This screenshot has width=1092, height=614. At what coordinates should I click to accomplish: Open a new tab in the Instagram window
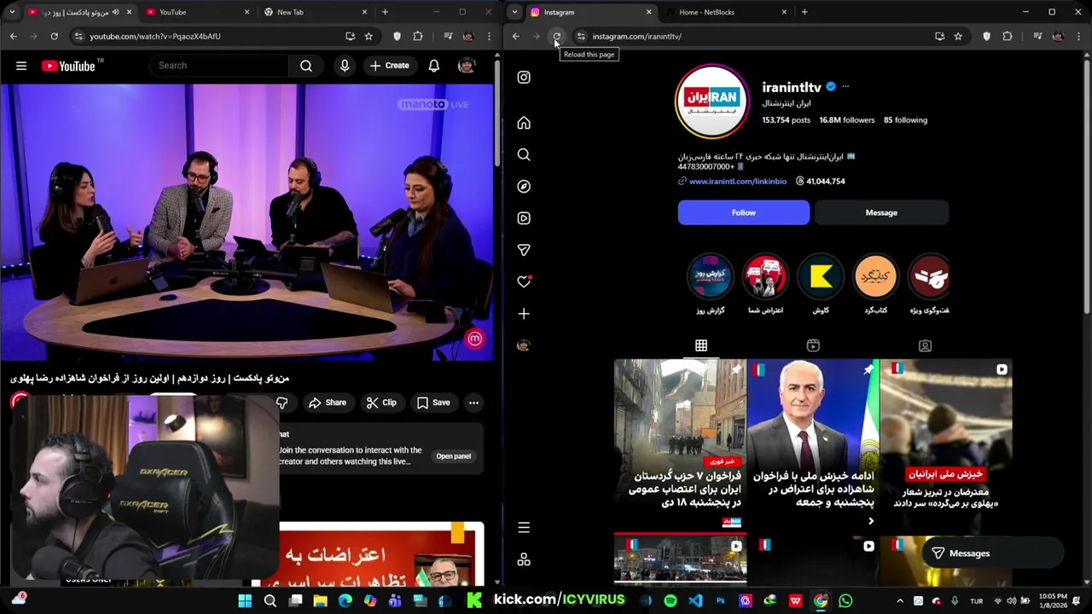click(804, 12)
